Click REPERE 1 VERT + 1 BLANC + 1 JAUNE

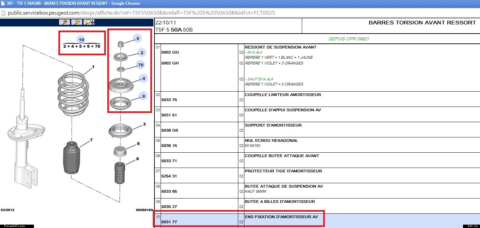[279, 57]
